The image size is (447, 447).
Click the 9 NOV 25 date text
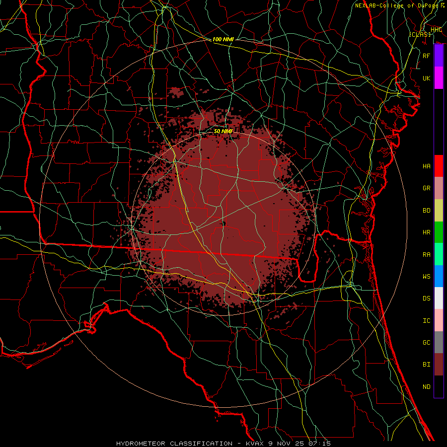(287, 444)
